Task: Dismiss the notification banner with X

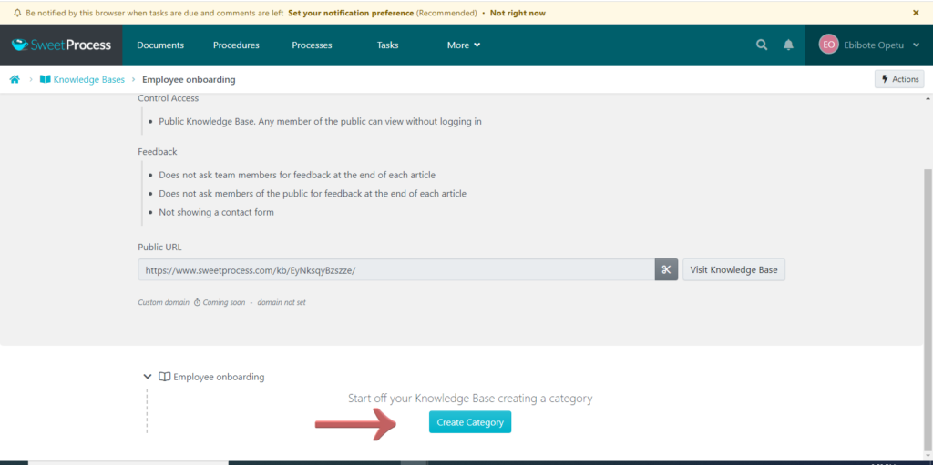Action: point(916,13)
